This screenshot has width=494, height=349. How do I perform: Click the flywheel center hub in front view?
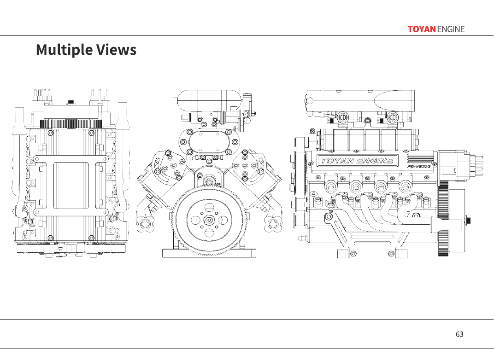(x=209, y=220)
